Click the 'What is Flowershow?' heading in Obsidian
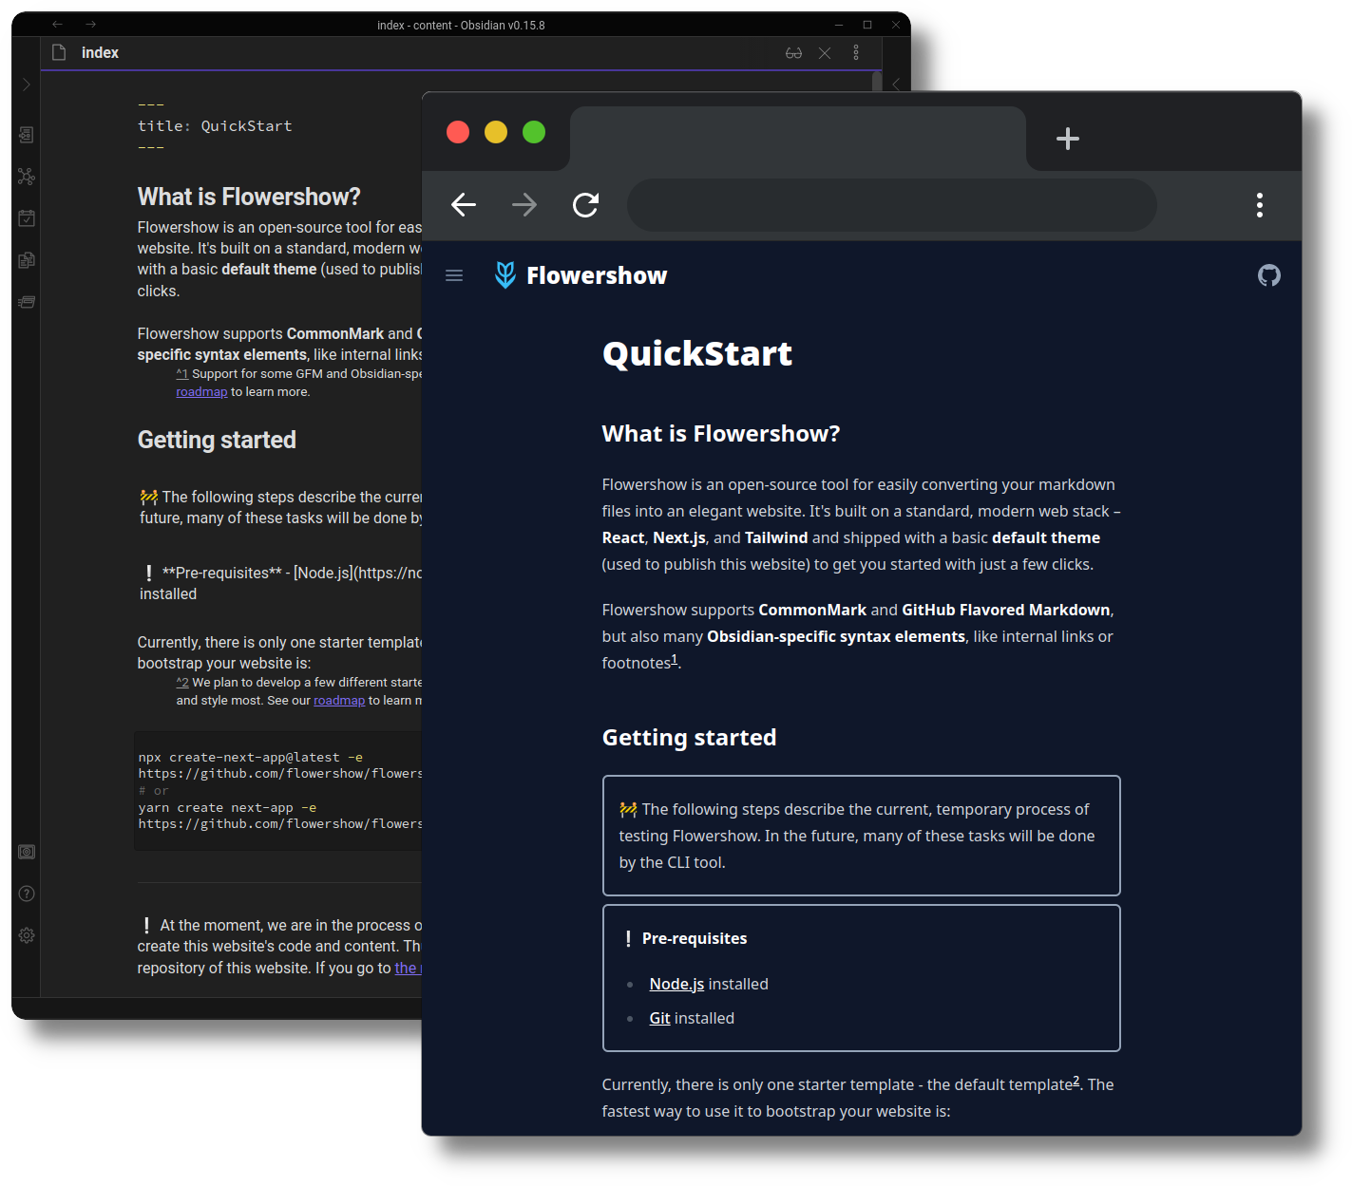The width and height of the screenshot is (1352, 1186). 249,197
